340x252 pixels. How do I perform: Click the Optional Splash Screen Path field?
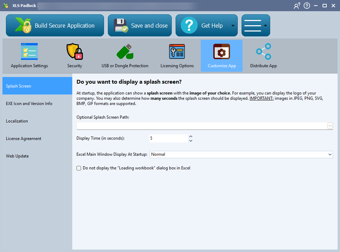tap(201, 126)
